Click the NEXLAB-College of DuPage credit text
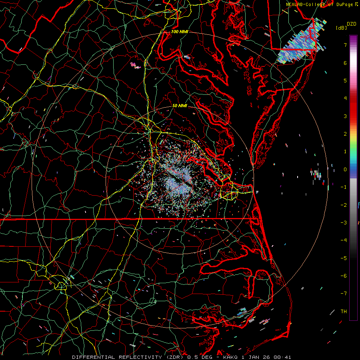The image size is (360, 360). click(320, 4)
